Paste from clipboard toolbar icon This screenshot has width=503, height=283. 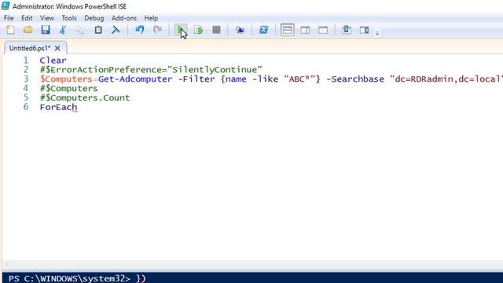coord(98,30)
